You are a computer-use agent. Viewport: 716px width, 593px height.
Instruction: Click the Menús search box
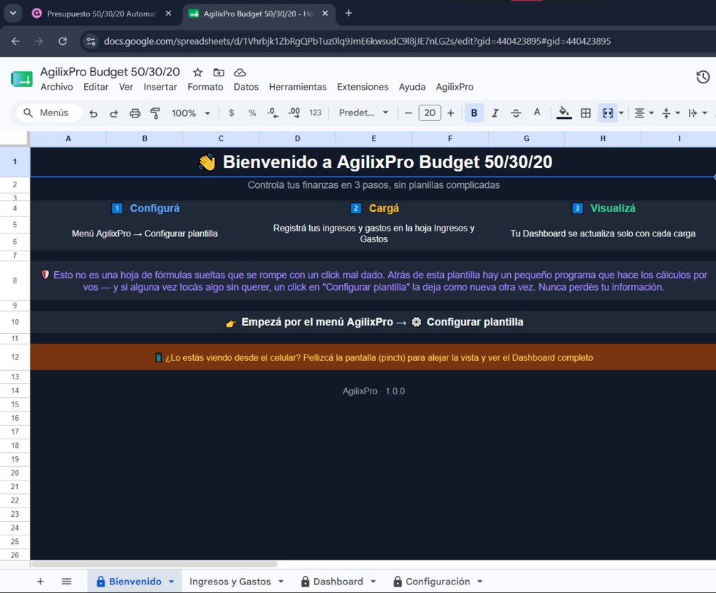(x=49, y=112)
